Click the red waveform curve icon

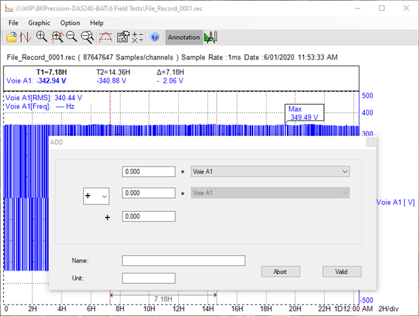25,37
